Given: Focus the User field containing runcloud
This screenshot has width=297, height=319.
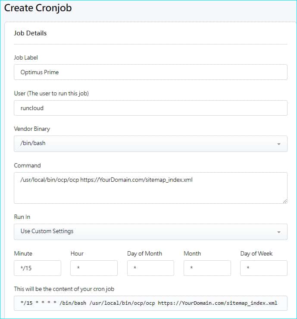Looking at the screenshot, I should click(x=150, y=108).
